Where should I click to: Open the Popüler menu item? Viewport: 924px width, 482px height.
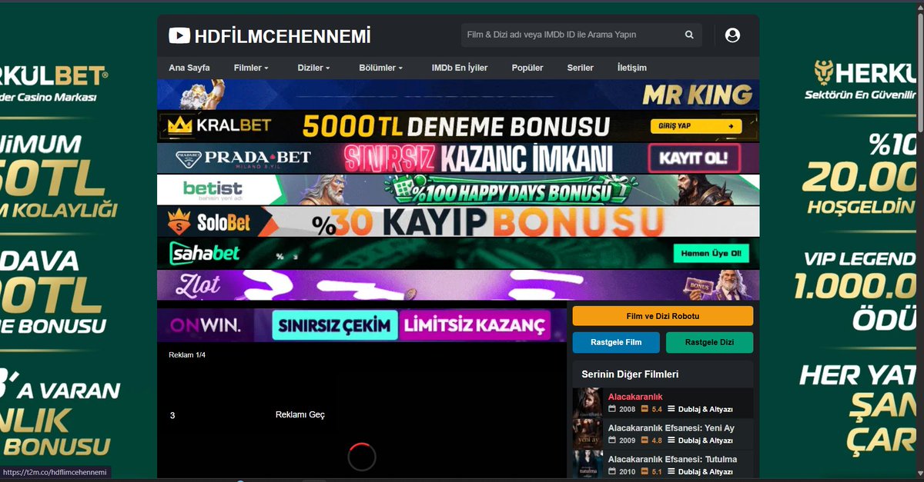527,68
